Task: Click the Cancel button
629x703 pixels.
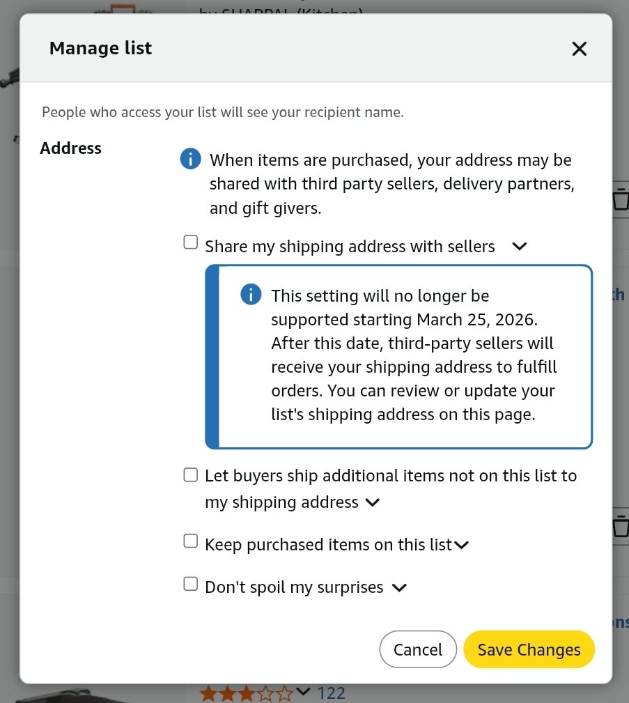Action: pyautogui.click(x=418, y=649)
